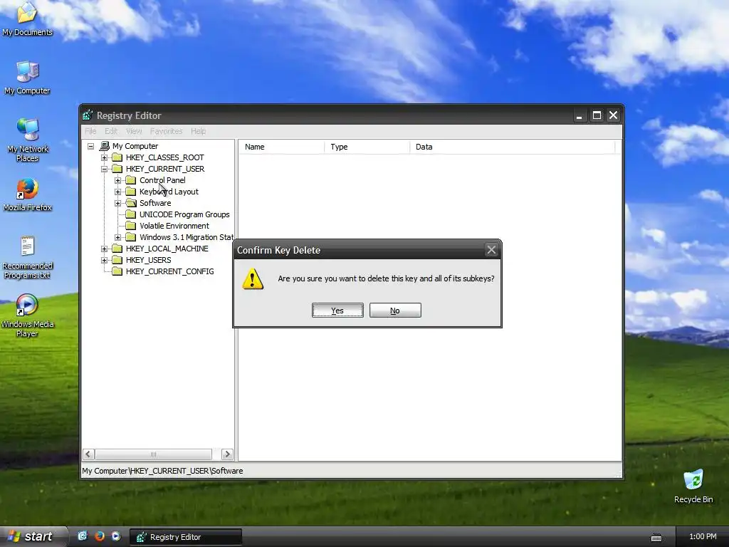Click the HKEY_CURRENT_CONFIG folder icon

point(117,271)
